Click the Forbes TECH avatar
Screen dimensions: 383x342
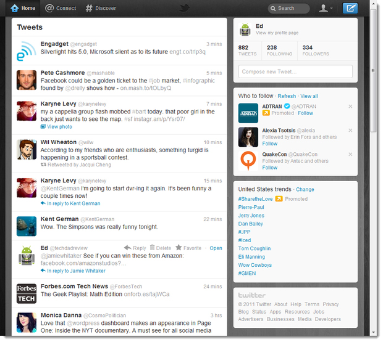27,293
